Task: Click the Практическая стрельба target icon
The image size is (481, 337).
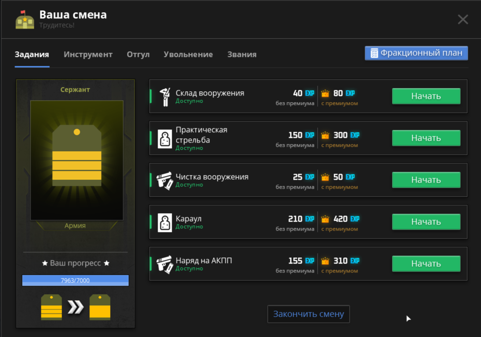Action: tap(165, 139)
